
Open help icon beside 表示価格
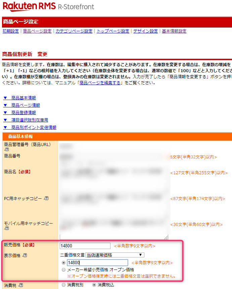[25, 255]
